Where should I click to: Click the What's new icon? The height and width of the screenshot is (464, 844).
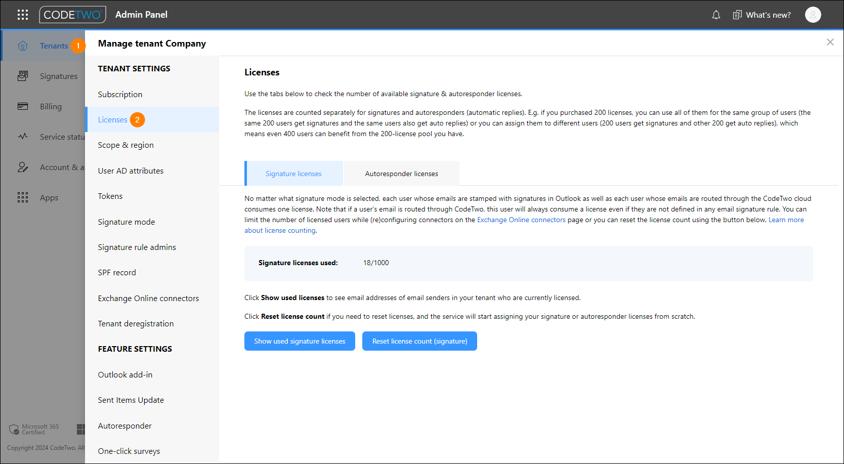tap(737, 15)
